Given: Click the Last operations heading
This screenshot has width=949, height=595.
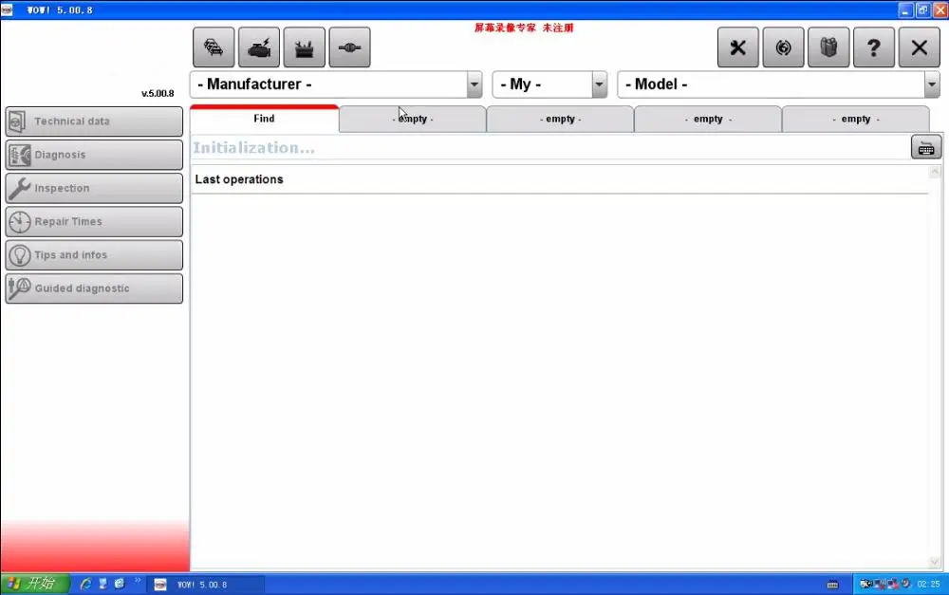Looking at the screenshot, I should (239, 179).
